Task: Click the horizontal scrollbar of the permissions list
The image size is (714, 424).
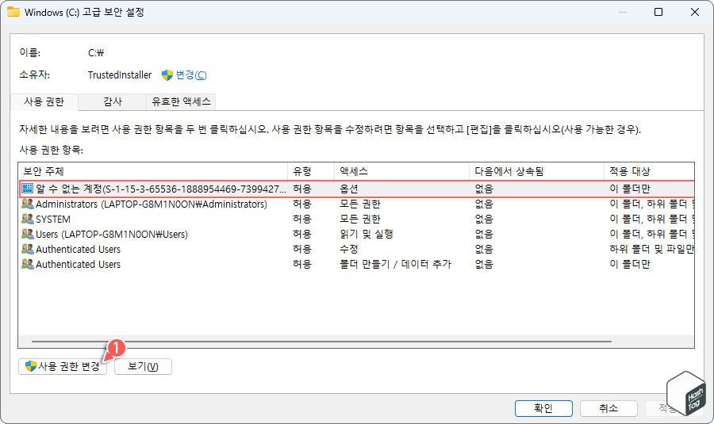Action: tap(321, 342)
